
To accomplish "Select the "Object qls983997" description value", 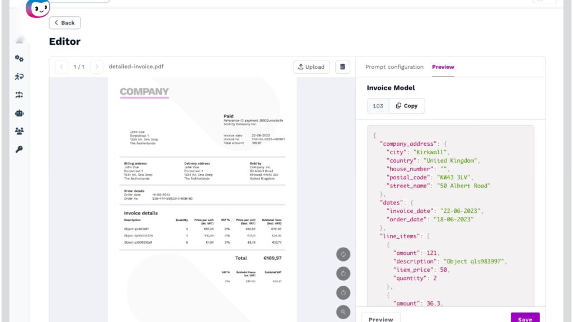I will [474, 262].
